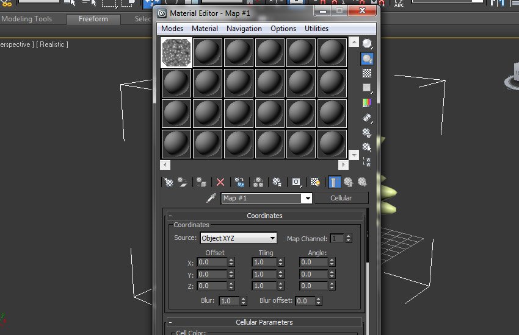Click the Go to Parent icon
The image size is (519, 335).
[348, 182]
